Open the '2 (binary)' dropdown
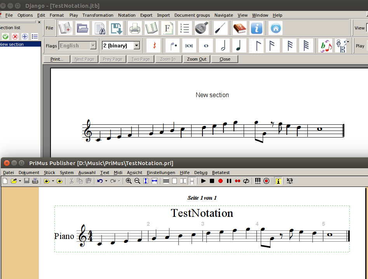Image resolution: width=368 pixels, height=279 pixels. (x=136, y=45)
